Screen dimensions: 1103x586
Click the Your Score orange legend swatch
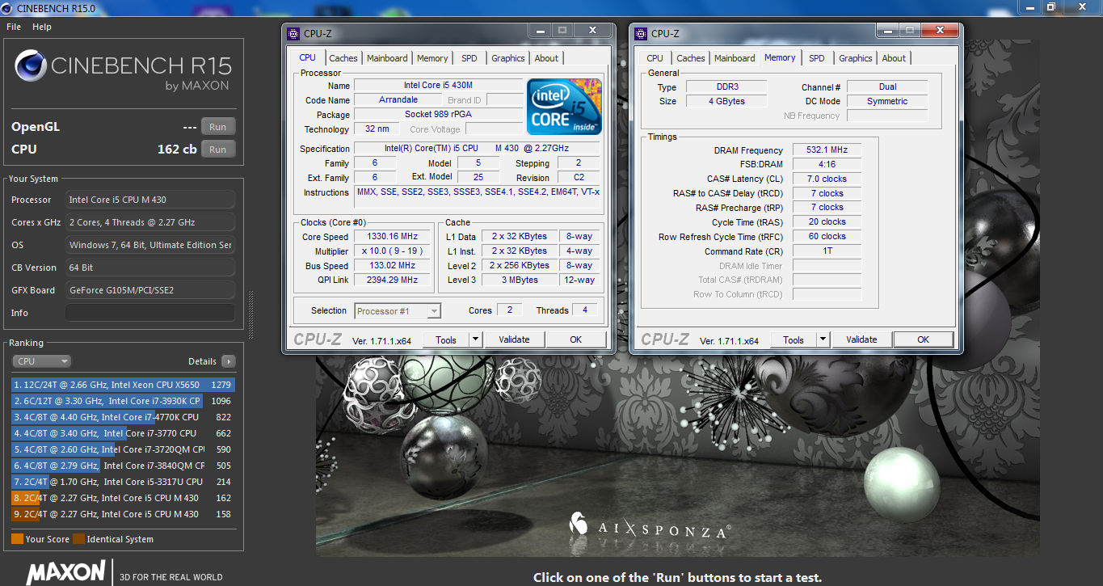click(17, 539)
